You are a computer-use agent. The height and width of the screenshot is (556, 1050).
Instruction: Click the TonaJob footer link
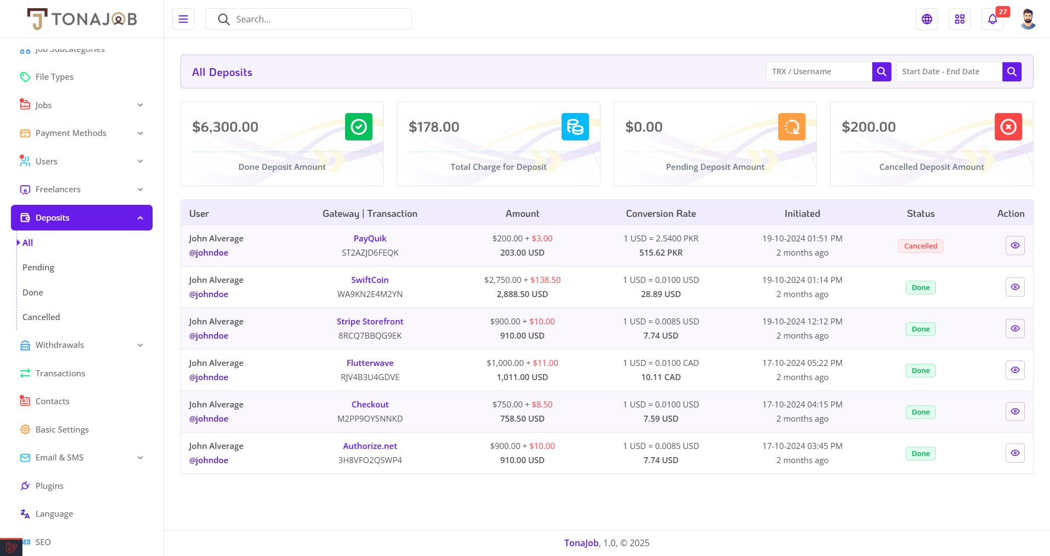[x=581, y=543]
